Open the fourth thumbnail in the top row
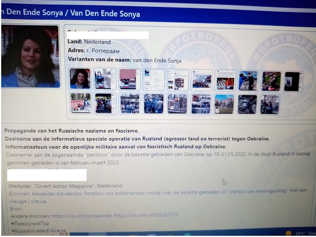Viewport: 316px width, 237px height. [153, 79]
